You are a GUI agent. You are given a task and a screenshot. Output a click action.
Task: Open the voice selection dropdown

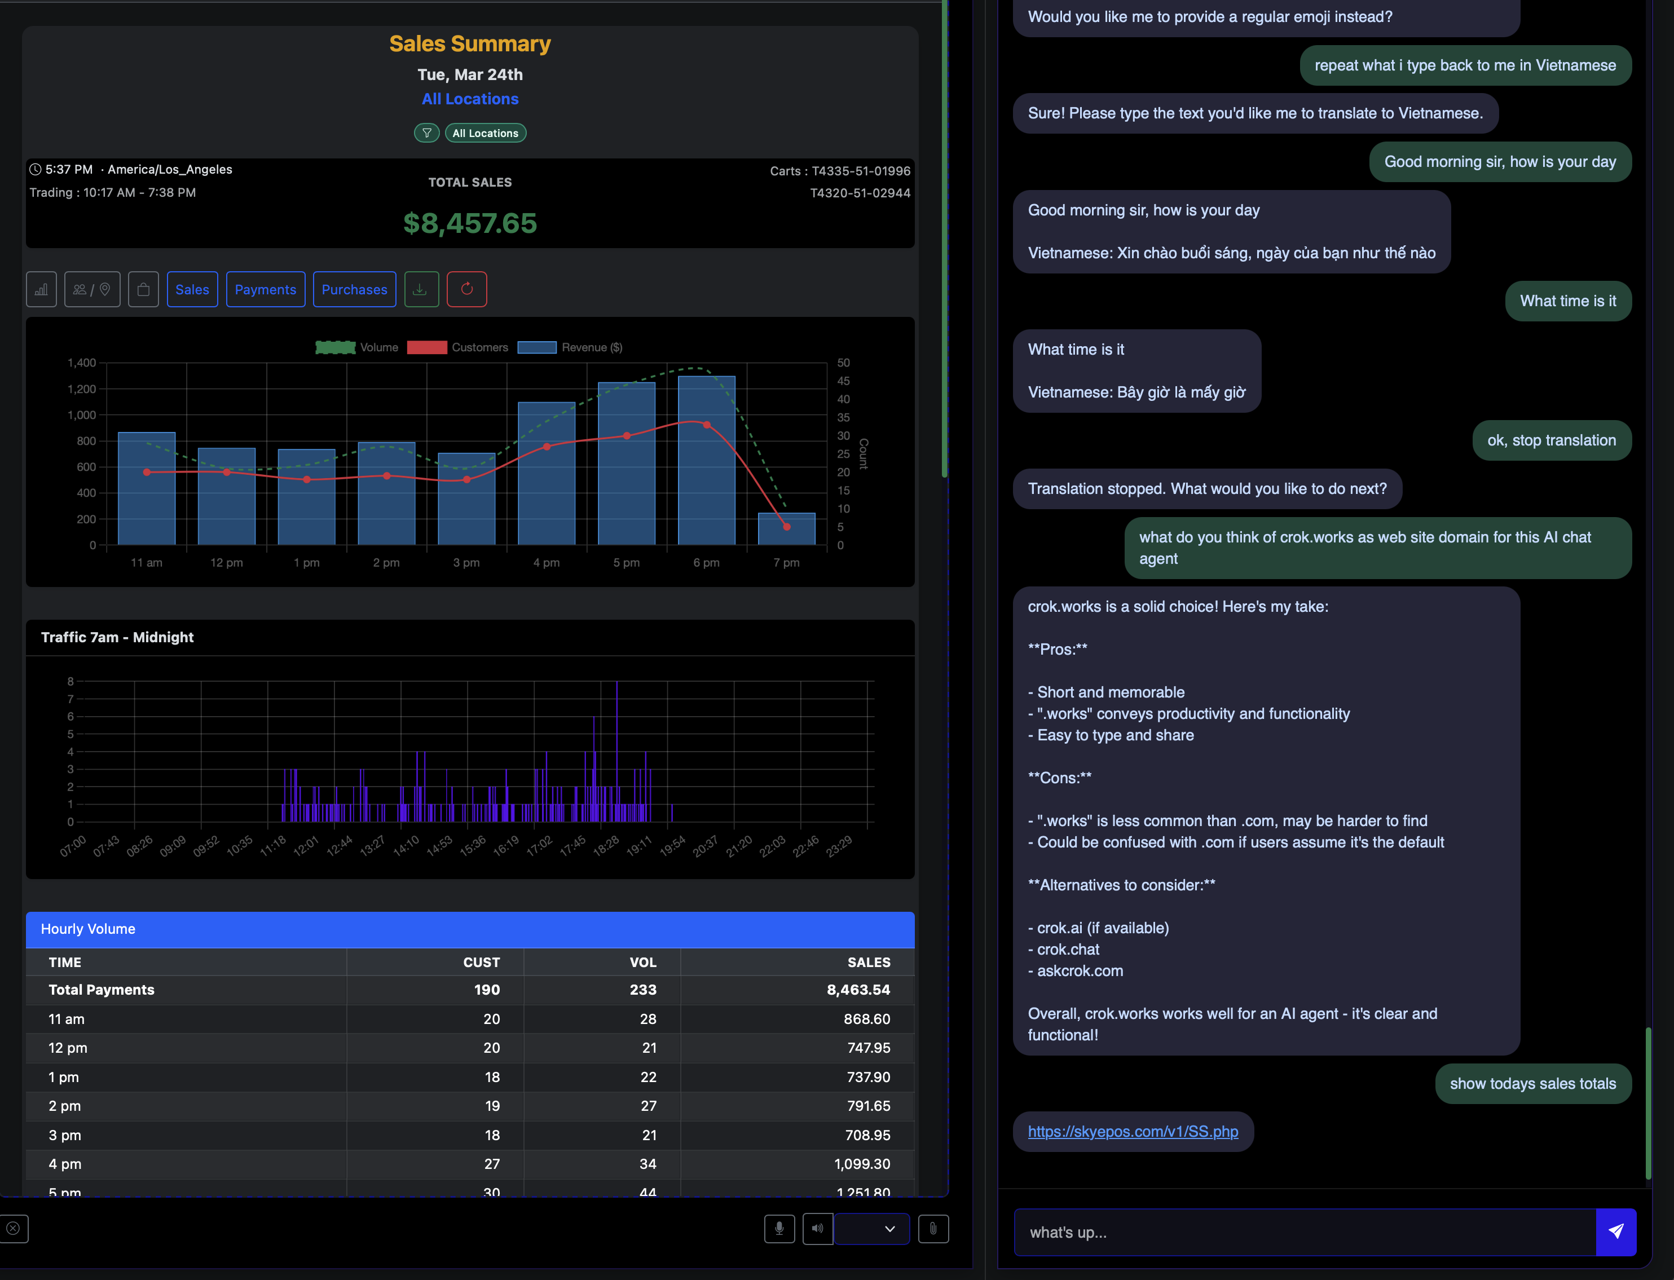(x=871, y=1229)
